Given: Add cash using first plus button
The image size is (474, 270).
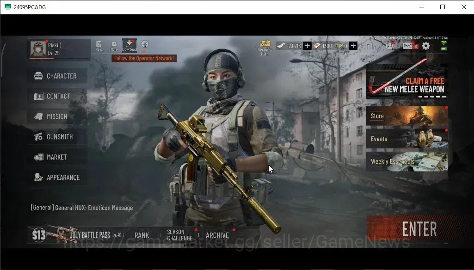Looking at the screenshot, I should [307, 46].
